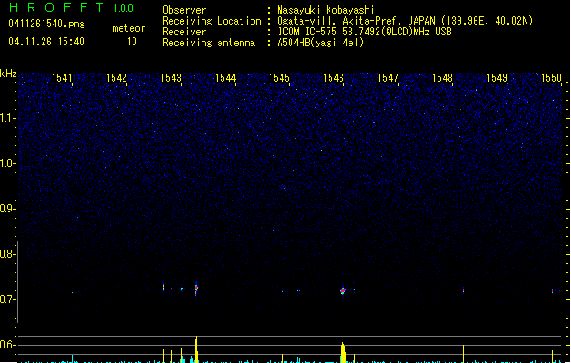Click time marker 1544
This screenshot has width=571, height=363.
coord(225,78)
